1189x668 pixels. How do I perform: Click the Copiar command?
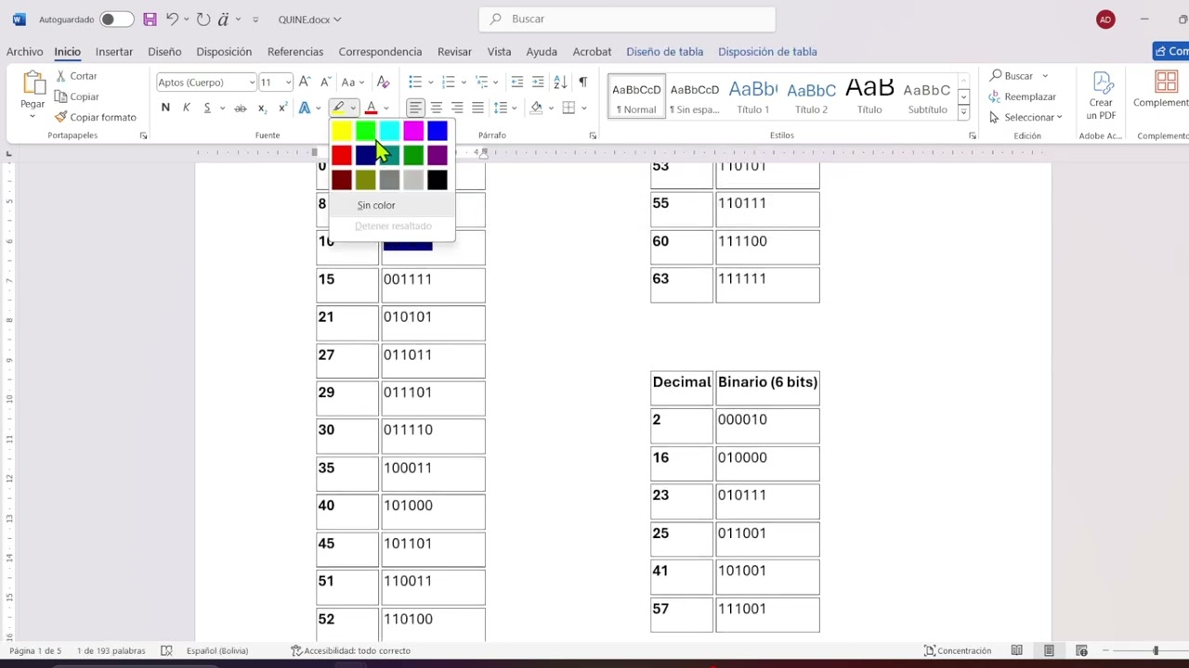point(76,96)
